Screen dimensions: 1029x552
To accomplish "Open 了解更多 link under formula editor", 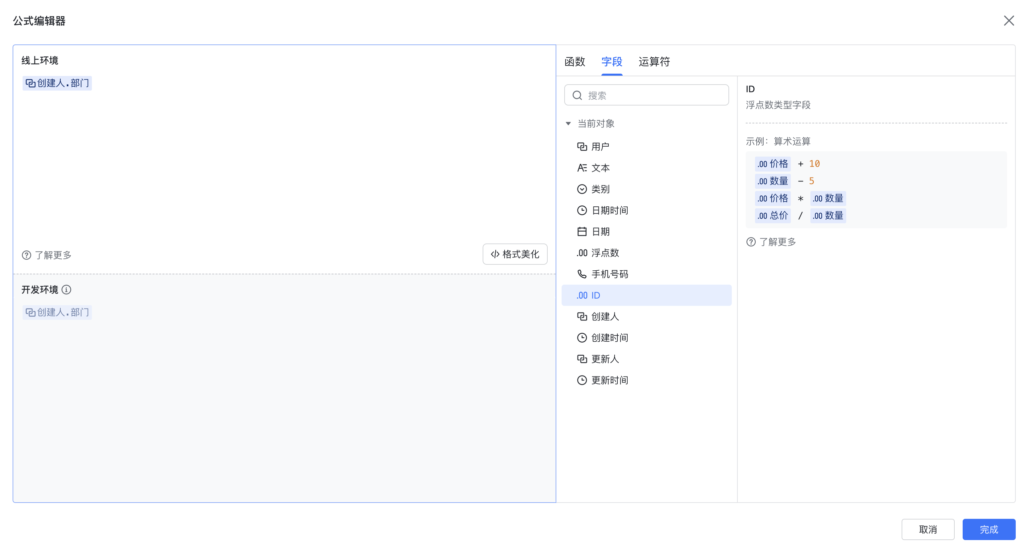I will (x=47, y=255).
